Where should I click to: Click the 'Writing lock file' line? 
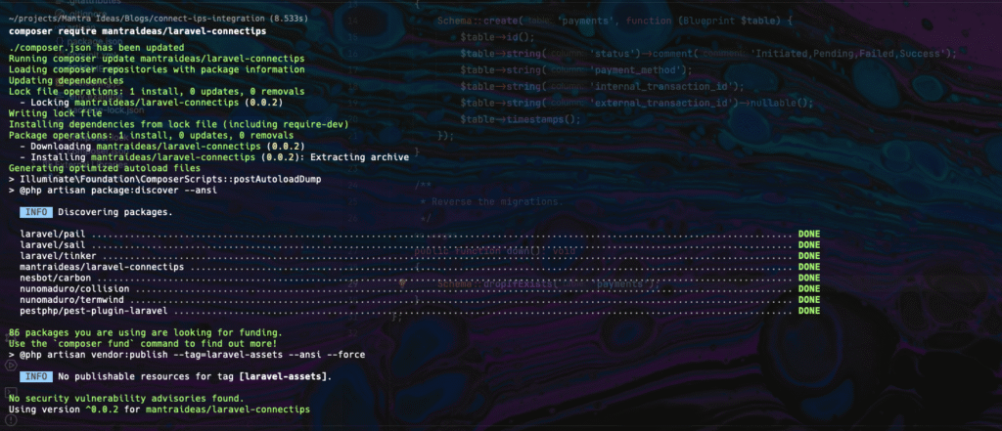(x=56, y=113)
